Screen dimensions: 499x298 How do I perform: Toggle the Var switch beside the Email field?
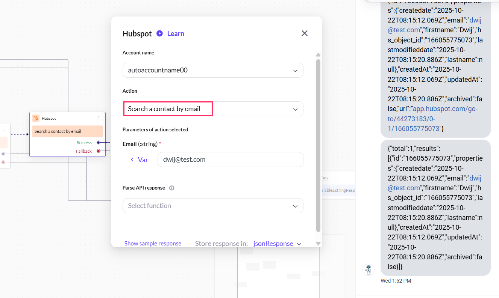click(x=139, y=160)
